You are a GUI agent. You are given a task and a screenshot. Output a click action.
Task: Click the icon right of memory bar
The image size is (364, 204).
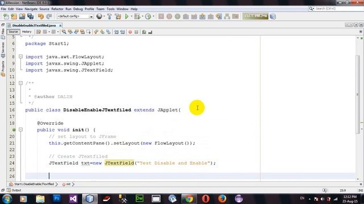tap(273, 16)
